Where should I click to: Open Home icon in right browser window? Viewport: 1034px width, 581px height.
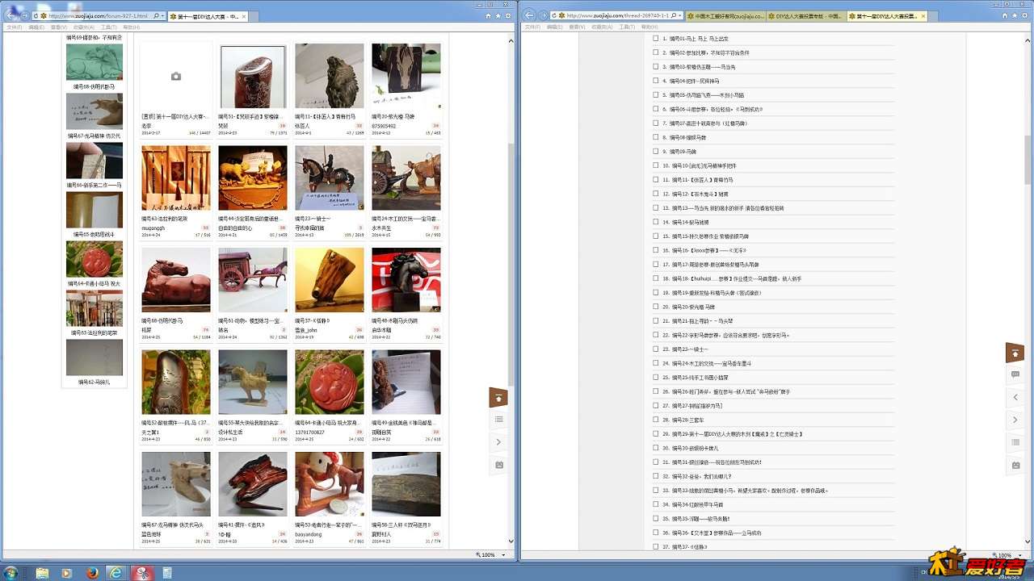1006,15
